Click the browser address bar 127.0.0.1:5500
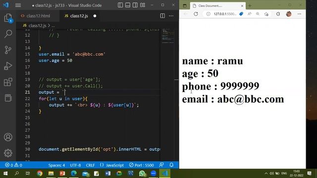Screen dimensions: 317x178 click(225, 14)
